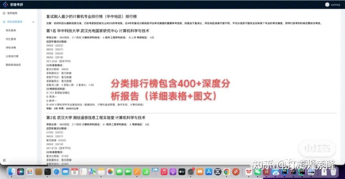
Task: Click the 408 计算机学科专业基础综合 subject row
Action: click(95, 105)
